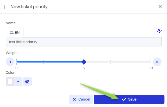The height and width of the screenshot is (107, 167).
Task: Close the New ticket priority dialog
Action: (x=160, y=6)
